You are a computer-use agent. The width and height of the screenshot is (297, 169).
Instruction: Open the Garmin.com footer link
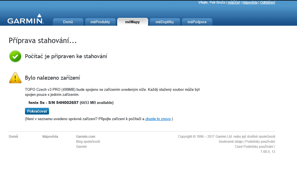click(x=86, y=137)
